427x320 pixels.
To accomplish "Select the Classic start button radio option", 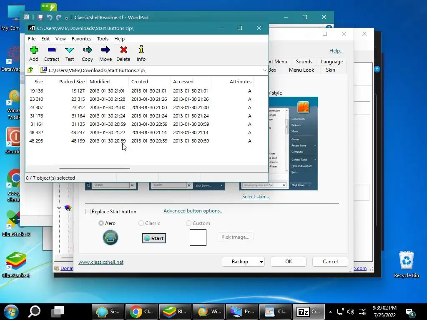I will coord(141,223).
